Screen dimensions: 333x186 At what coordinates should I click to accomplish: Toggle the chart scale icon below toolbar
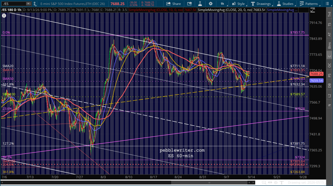(x=313, y=10)
